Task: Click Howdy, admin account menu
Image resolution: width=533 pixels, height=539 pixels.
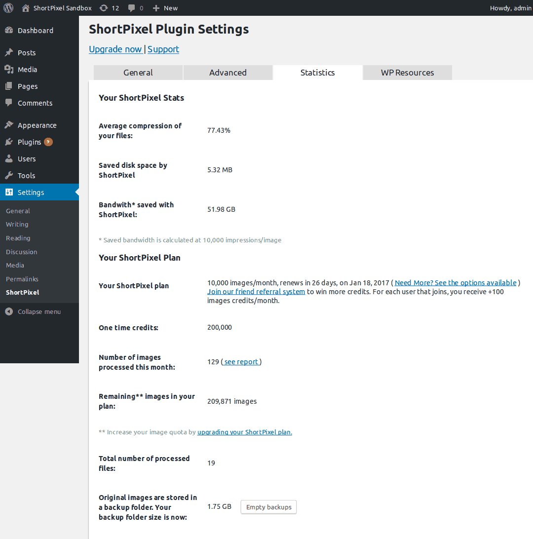Action: point(511,8)
